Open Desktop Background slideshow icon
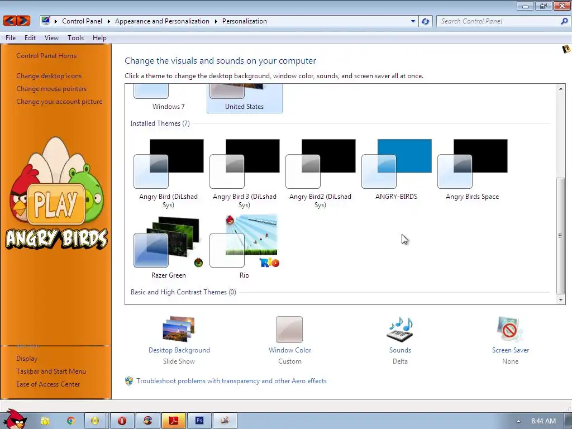Viewport: 572px width, 429px height. [179, 330]
